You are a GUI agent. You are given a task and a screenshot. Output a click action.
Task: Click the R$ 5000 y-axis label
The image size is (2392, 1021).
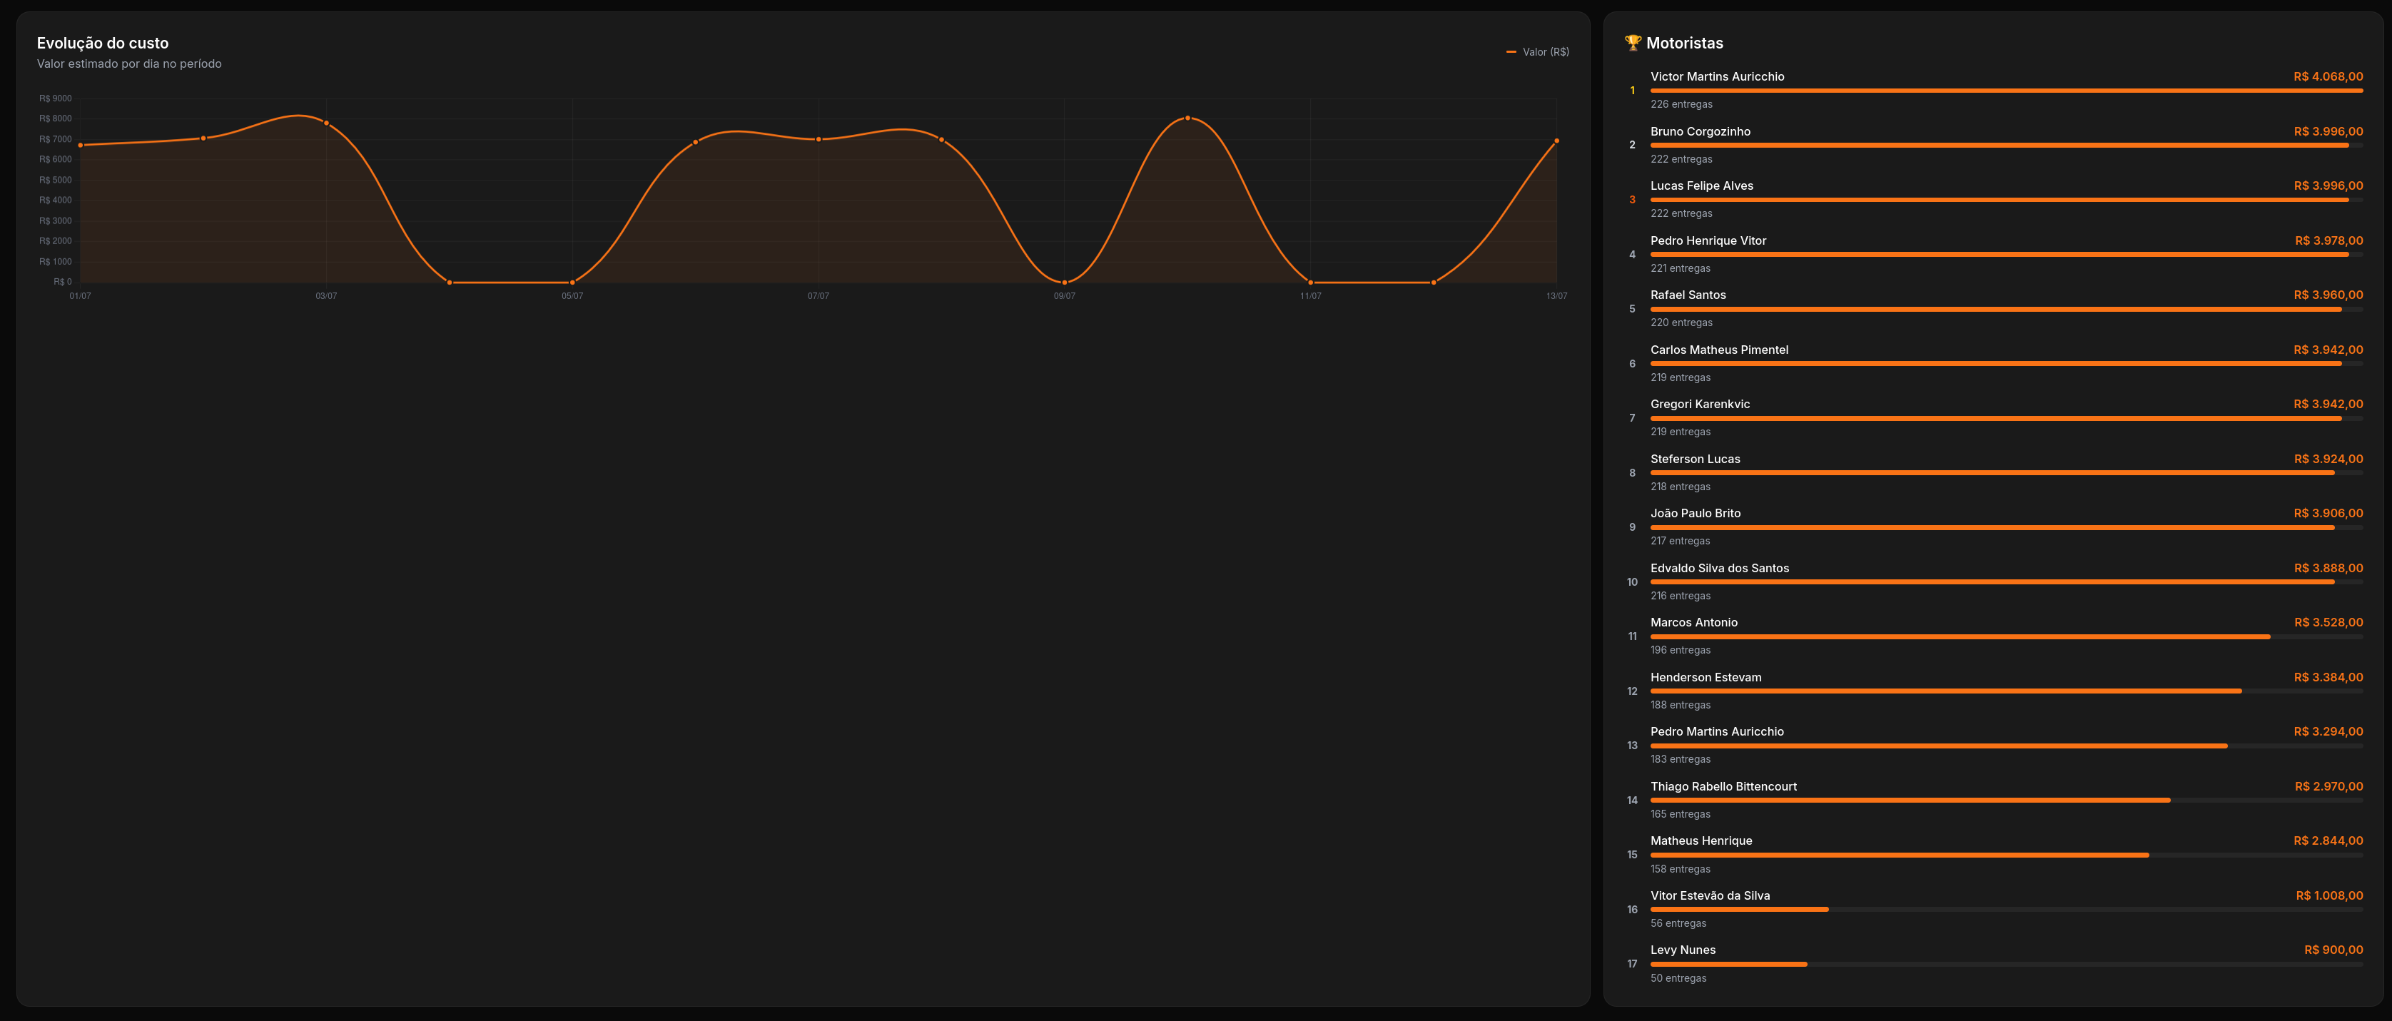pyautogui.click(x=55, y=180)
